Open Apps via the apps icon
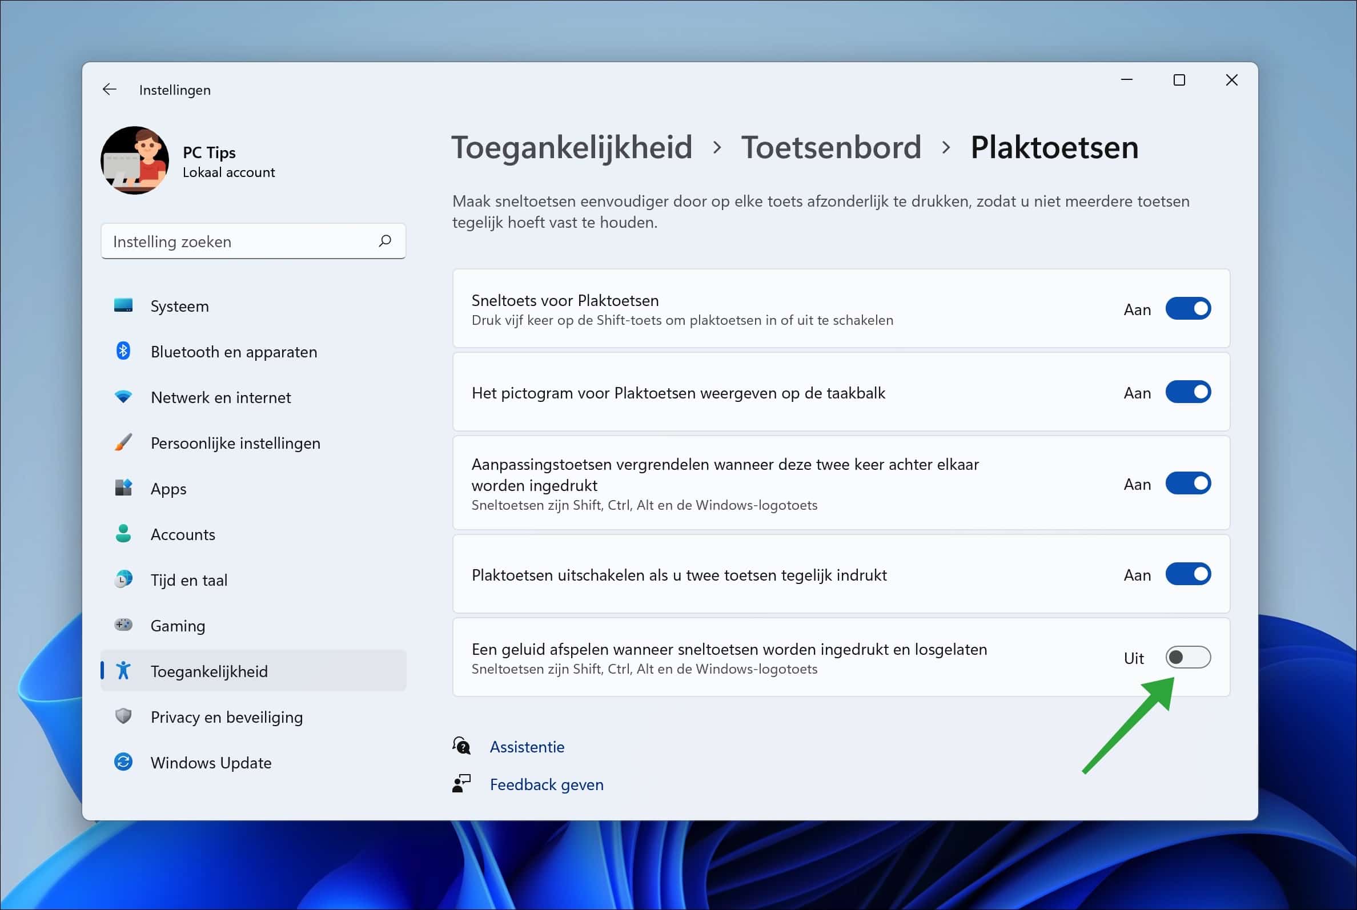The height and width of the screenshot is (910, 1357). click(124, 488)
